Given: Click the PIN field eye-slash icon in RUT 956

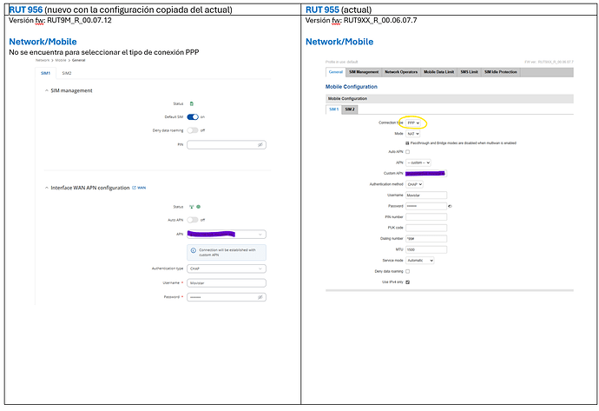Looking at the screenshot, I should point(260,145).
